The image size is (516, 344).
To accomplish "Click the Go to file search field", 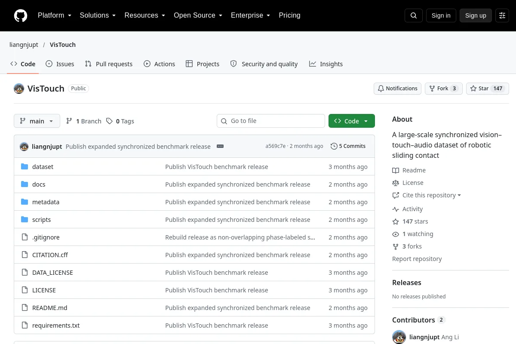I will [x=271, y=121].
